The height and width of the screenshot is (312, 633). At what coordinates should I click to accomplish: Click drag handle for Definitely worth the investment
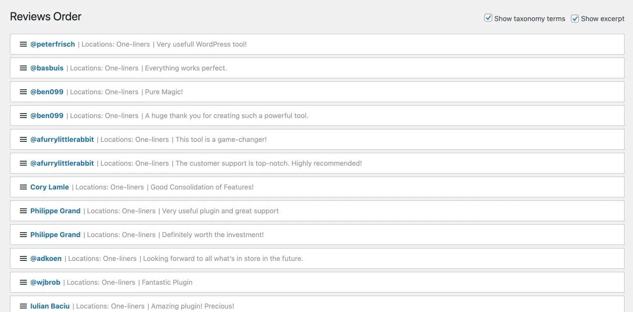point(23,235)
